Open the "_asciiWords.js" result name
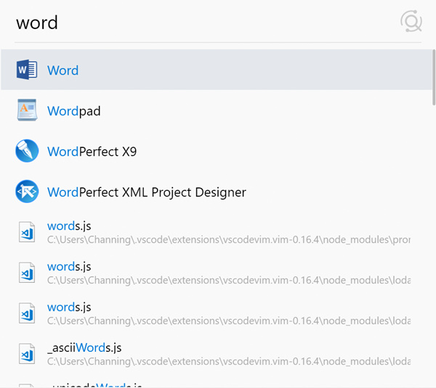Screen dimensions: 436x388 [84, 348]
